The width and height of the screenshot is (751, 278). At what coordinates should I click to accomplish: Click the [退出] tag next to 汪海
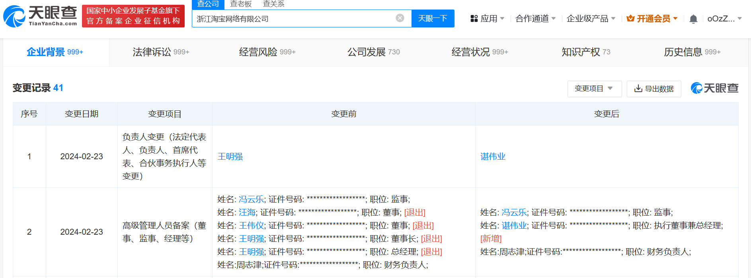point(415,212)
